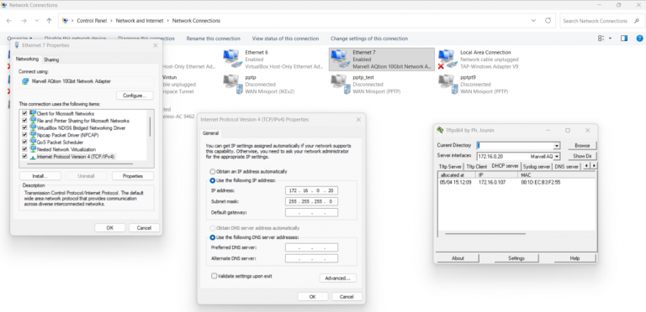The height and width of the screenshot is (312, 646).
Task: Toggle Internet Protocol Version 4 (TCP/IPv4) checkbox
Action: 24,156
